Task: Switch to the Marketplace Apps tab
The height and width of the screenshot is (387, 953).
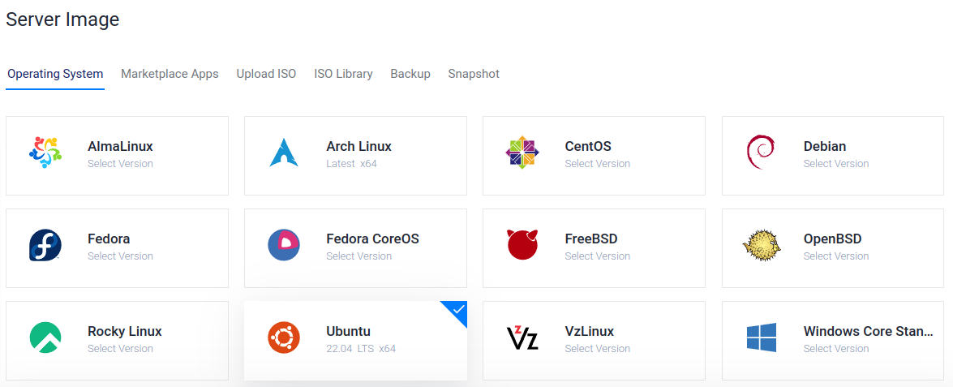Action: click(x=170, y=74)
